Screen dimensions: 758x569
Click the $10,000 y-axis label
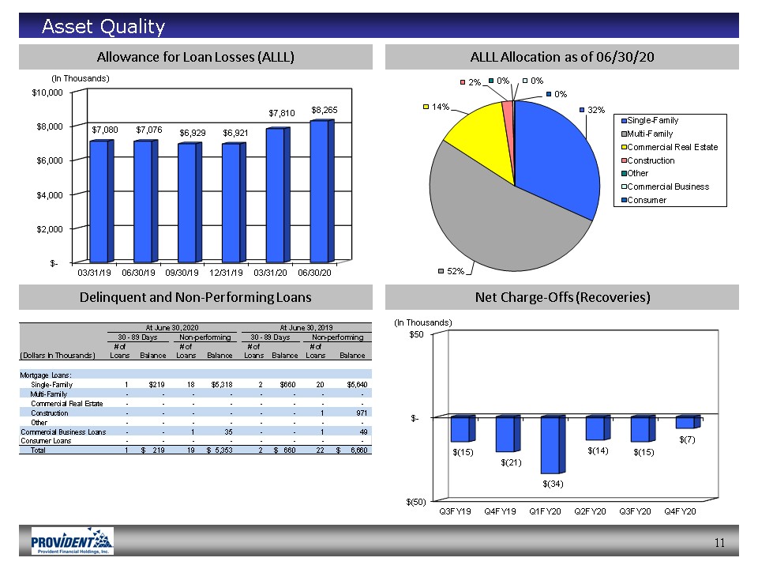click(x=47, y=92)
